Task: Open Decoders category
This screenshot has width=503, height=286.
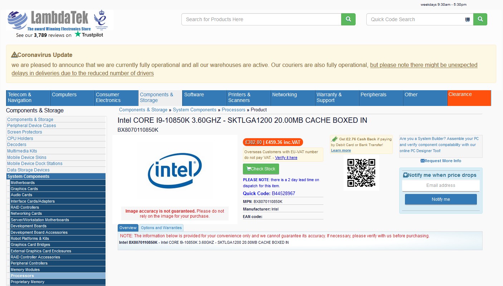Action: [x=17, y=145]
